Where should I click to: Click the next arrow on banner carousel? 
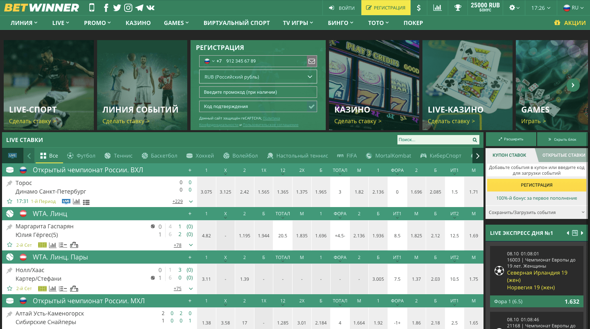click(573, 85)
